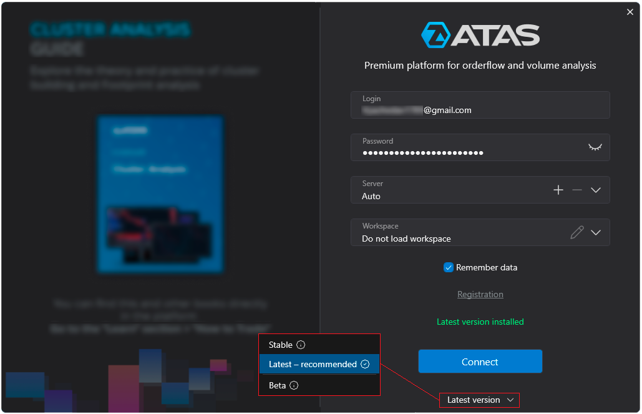Add a server with the plus icon
The width and height of the screenshot is (642, 414).
coord(558,190)
